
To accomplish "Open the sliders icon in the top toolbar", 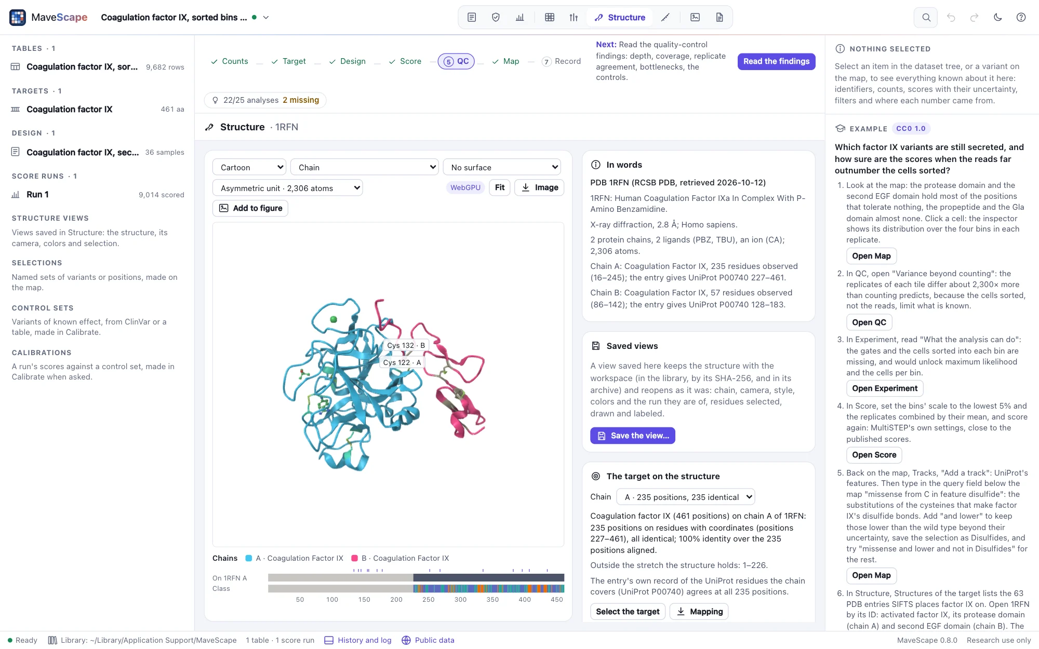I will [x=574, y=18].
